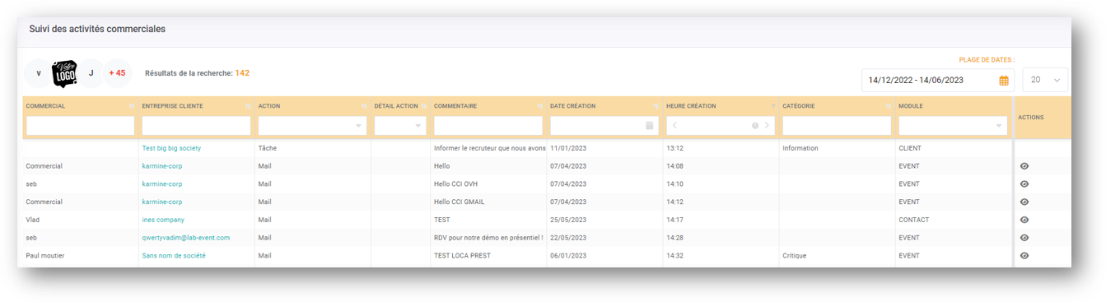Image resolution: width=1106 pixels, height=302 pixels.
Task: Open the Test big big society link
Action: 171,148
